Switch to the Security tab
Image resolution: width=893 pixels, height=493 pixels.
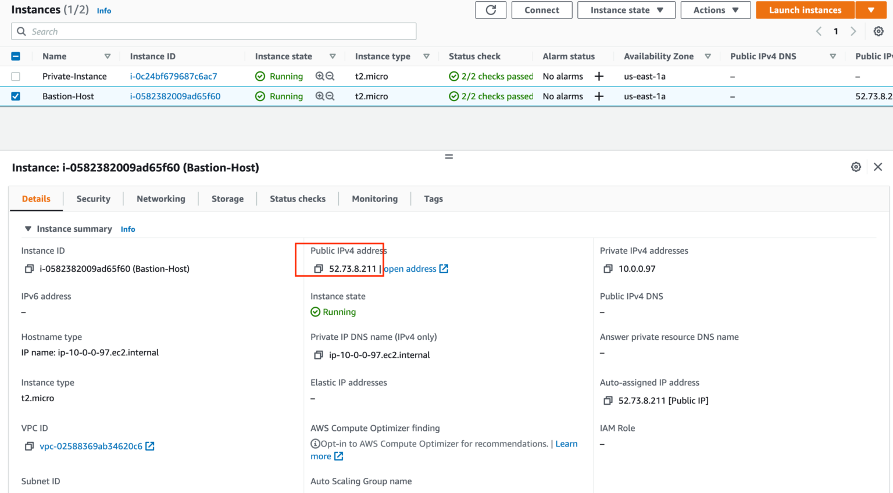pos(93,199)
